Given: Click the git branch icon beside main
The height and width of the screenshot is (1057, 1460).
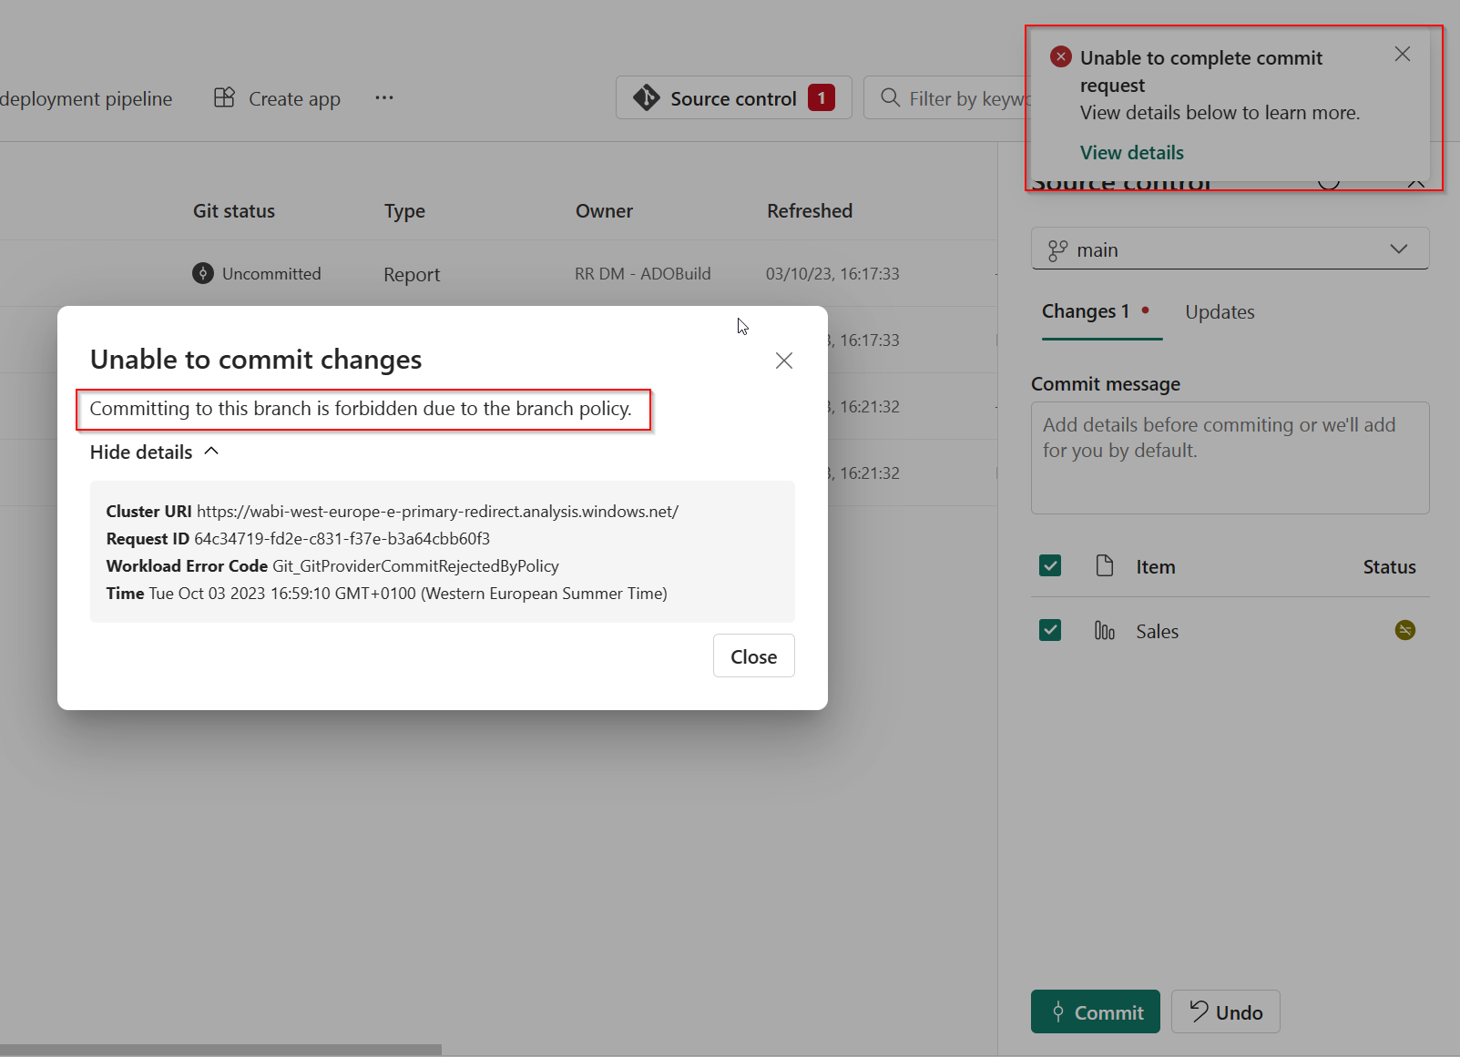Looking at the screenshot, I should [1057, 249].
